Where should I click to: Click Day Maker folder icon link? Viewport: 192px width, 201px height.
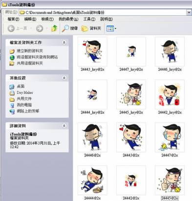pos(12,92)
